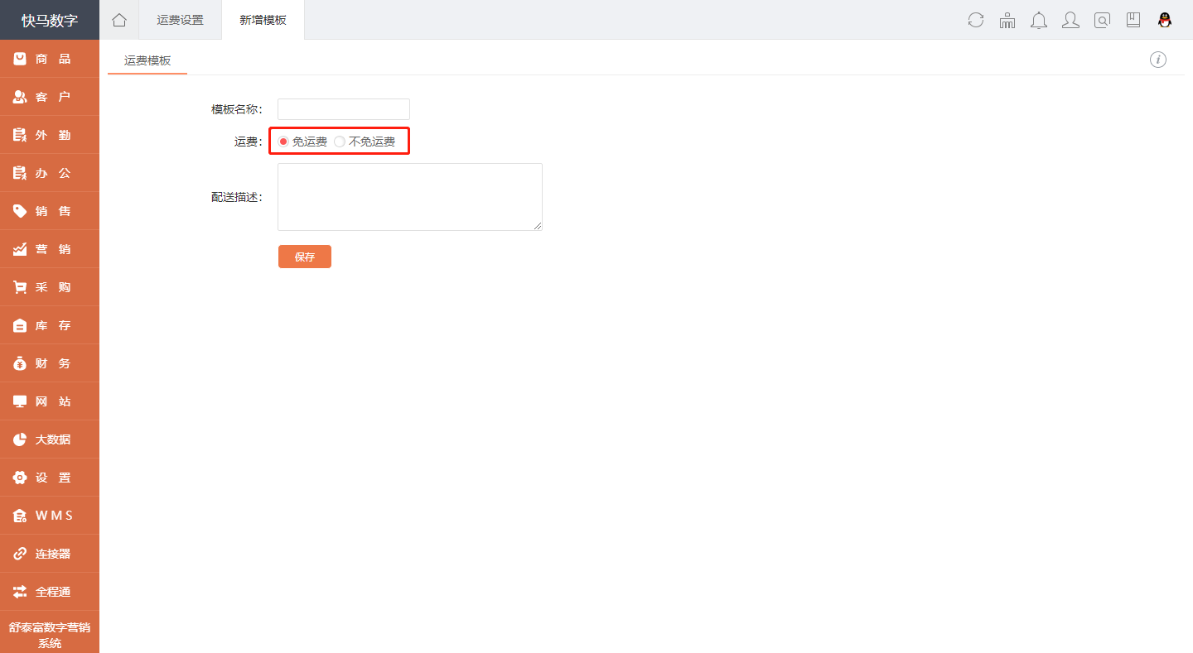Switch to the 新增模板 tab

(263, 20)
